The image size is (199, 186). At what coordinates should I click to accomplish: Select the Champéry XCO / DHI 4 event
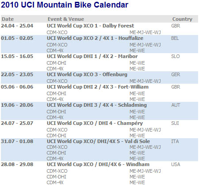point(95,123)
